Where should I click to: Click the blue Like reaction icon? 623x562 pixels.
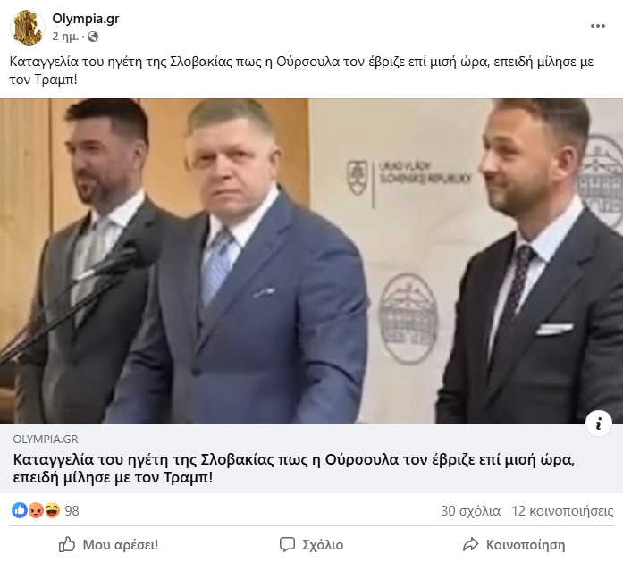click(x=19, y=510)
